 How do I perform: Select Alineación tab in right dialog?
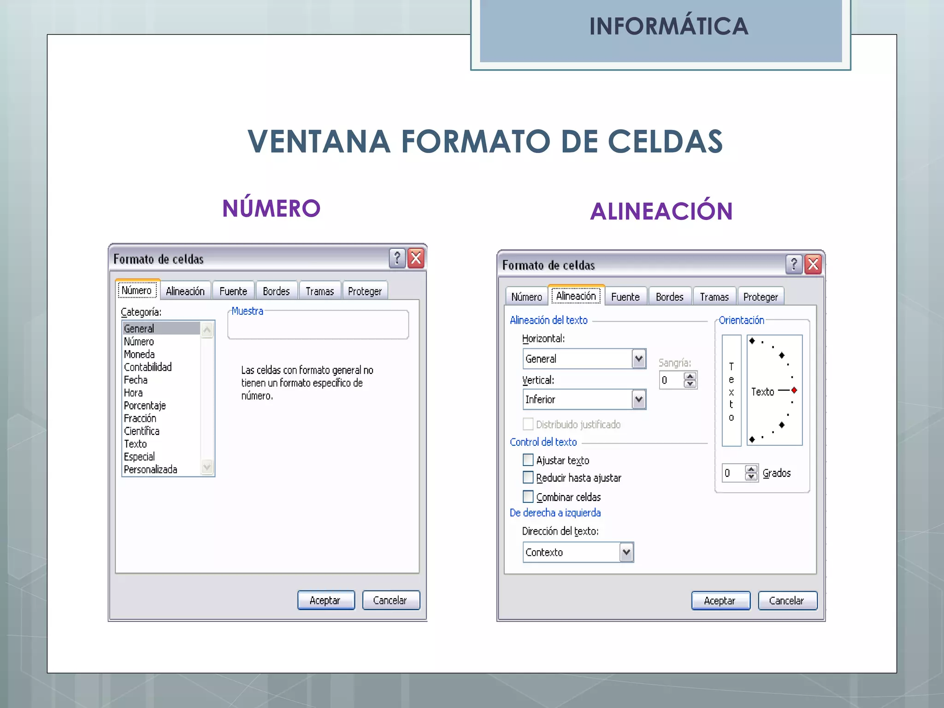(576, 295)
